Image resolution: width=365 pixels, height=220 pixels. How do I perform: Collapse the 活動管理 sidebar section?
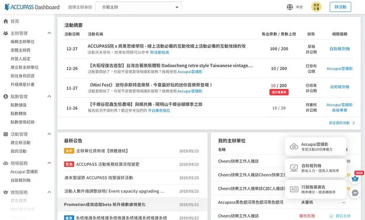(49, 134)
